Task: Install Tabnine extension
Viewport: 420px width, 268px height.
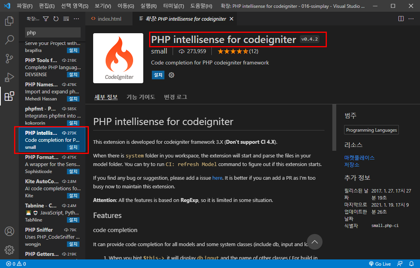Action: 73,220
